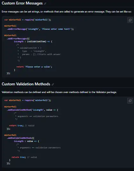Open anchor link icon beside Custom Error Messages
The height and width of the screenshot is (171, 134).
45,4
